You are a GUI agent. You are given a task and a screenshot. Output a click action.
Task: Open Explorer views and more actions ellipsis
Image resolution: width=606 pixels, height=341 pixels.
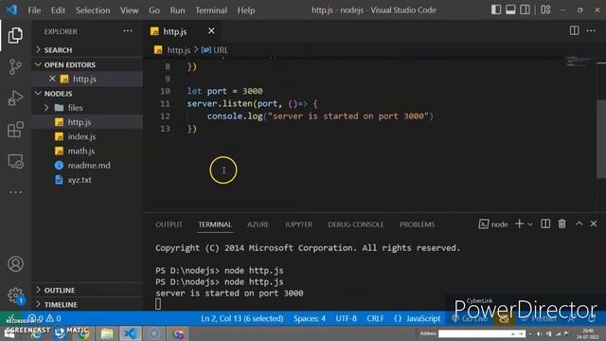pyautogui.click(x=128, y=31)
